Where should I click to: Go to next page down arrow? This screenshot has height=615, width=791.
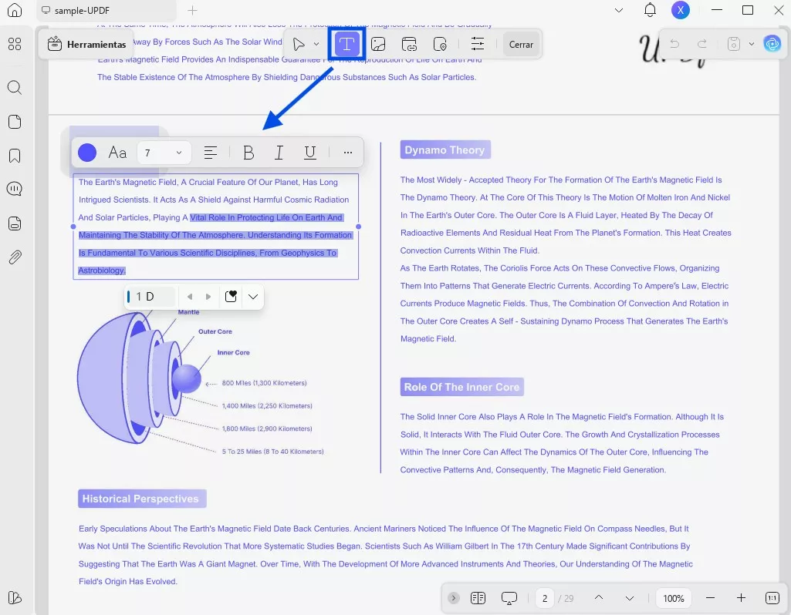[630, 598]
